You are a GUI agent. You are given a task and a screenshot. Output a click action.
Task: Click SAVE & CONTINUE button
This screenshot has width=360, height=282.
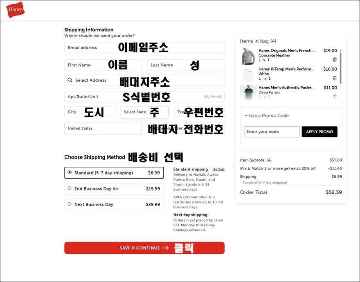[x=144, y=248]
